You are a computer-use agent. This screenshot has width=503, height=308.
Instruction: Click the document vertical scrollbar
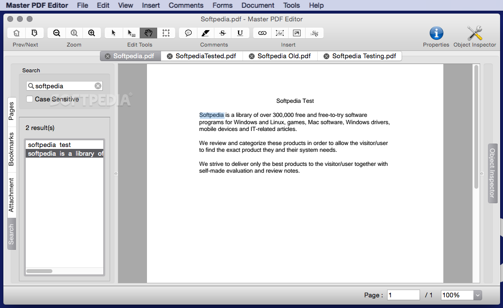tap(476, 127)
